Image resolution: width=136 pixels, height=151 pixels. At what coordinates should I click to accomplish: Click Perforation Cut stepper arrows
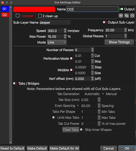tap(92, 56)
